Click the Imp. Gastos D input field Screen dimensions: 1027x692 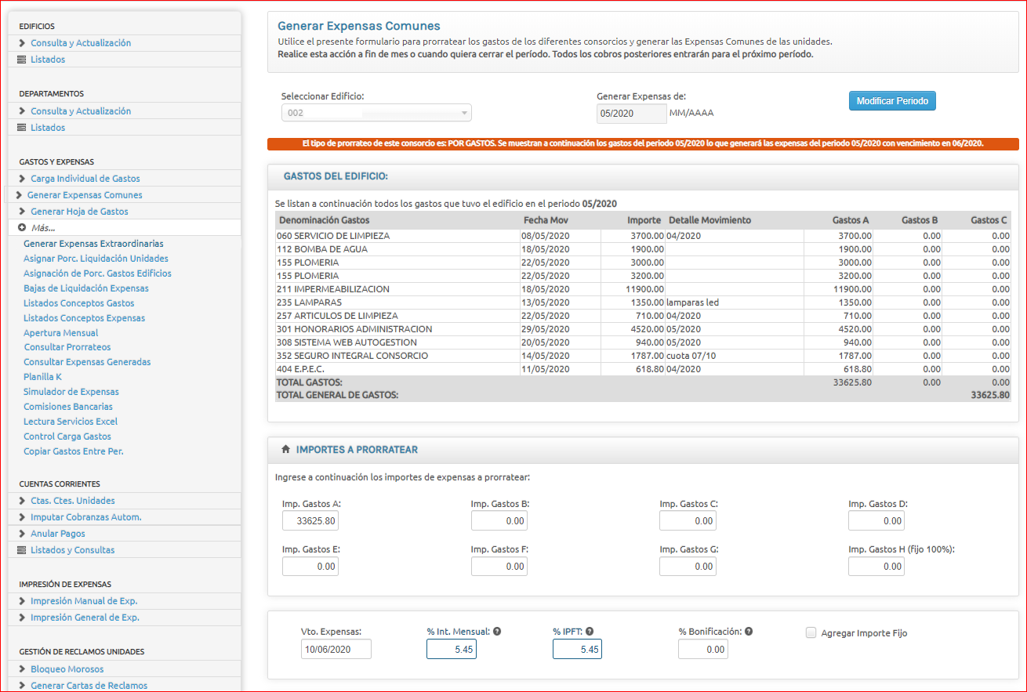tap(876, 520)
